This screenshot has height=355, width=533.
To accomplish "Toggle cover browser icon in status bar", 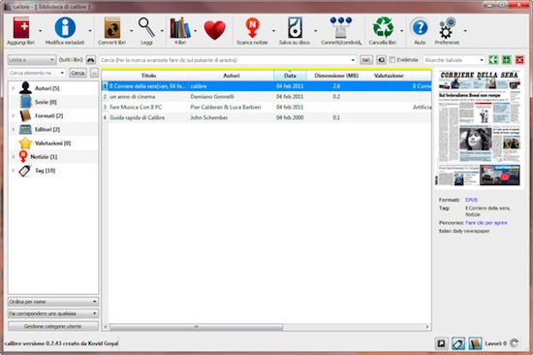I will pos(441,343).
